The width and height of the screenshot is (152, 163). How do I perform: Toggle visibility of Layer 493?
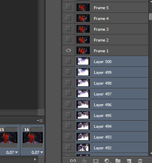pos(69,136)
